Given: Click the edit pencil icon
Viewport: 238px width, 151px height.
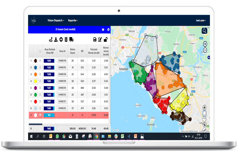Looking at the screenshot, I should pos(100,40).
